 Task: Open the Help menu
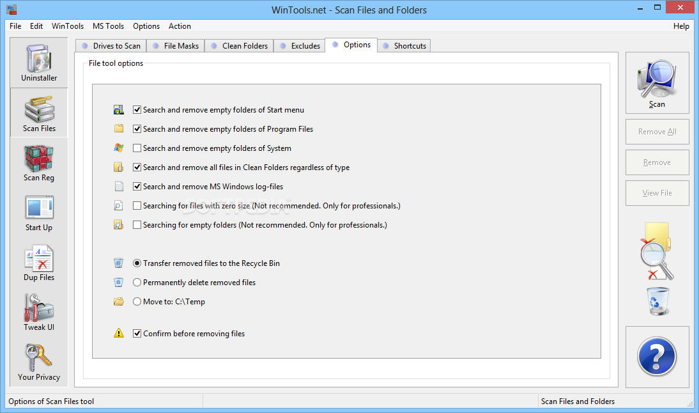click(681, 26)
